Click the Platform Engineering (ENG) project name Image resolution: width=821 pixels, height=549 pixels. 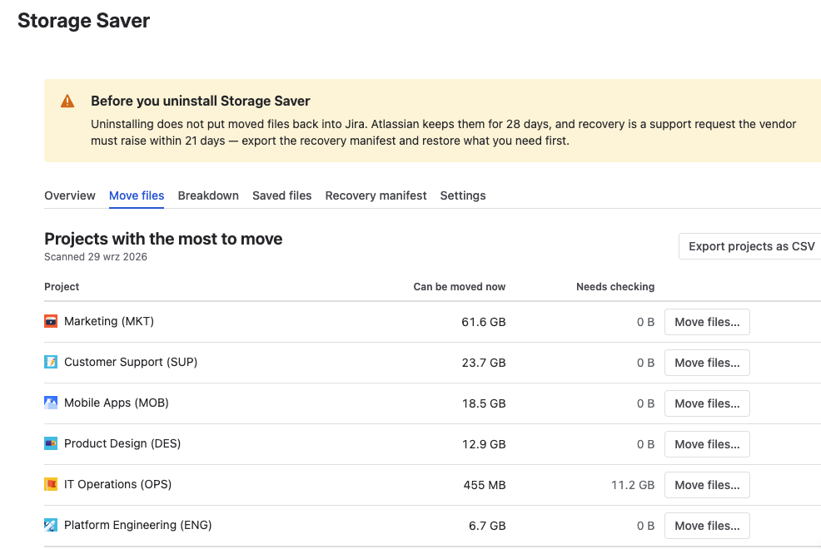[137, 525]
